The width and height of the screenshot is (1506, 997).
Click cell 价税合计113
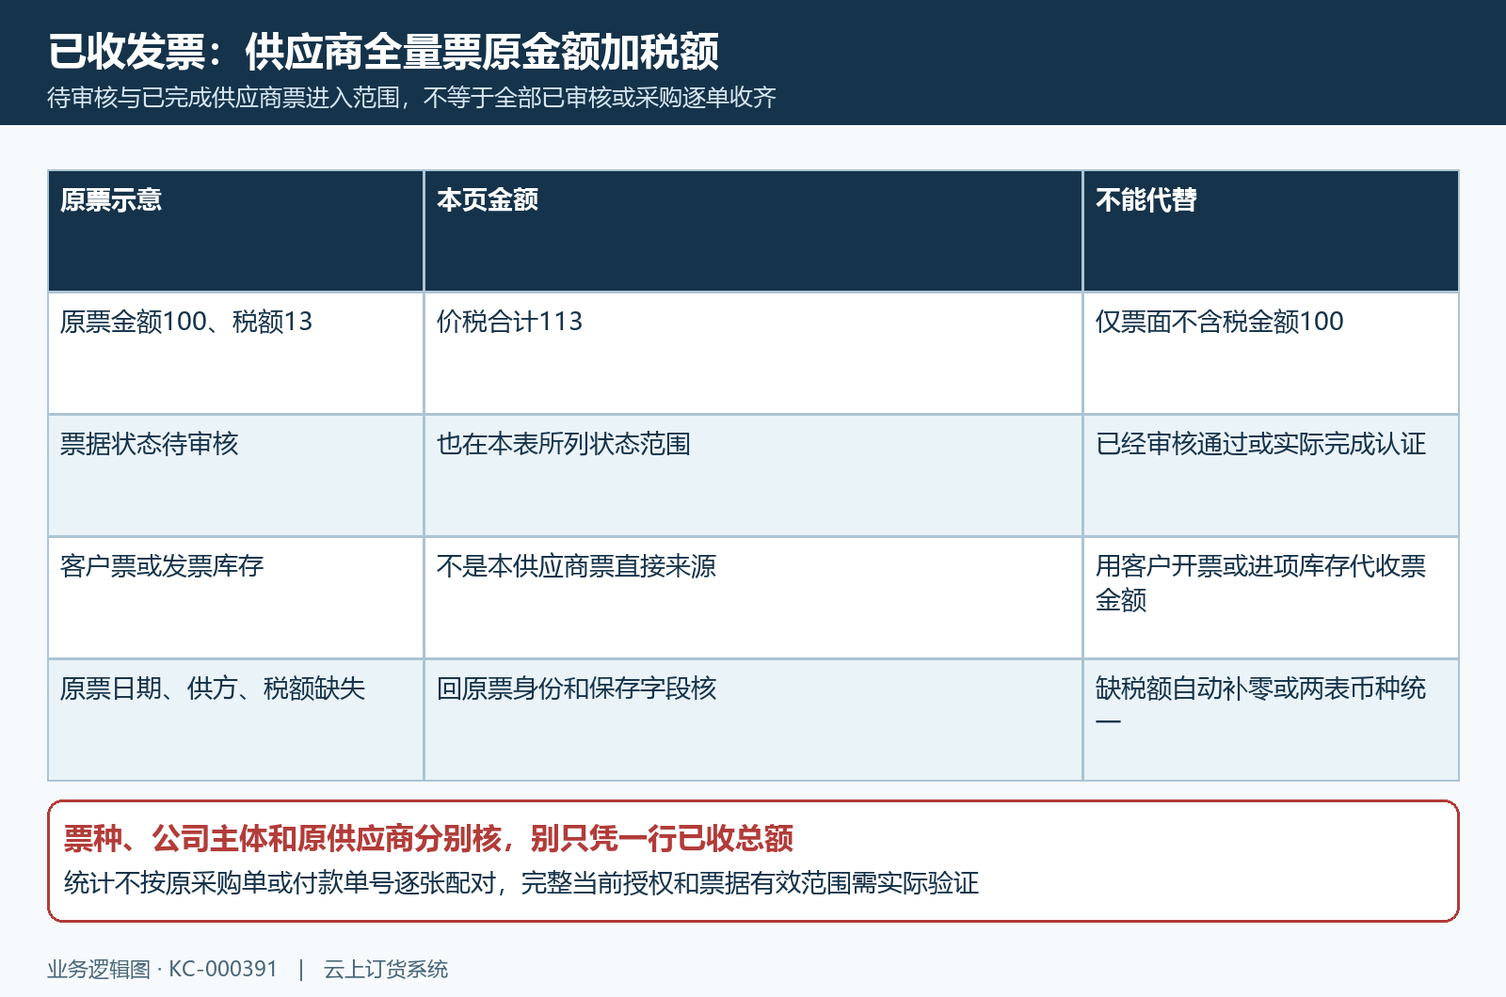(753, 354)
